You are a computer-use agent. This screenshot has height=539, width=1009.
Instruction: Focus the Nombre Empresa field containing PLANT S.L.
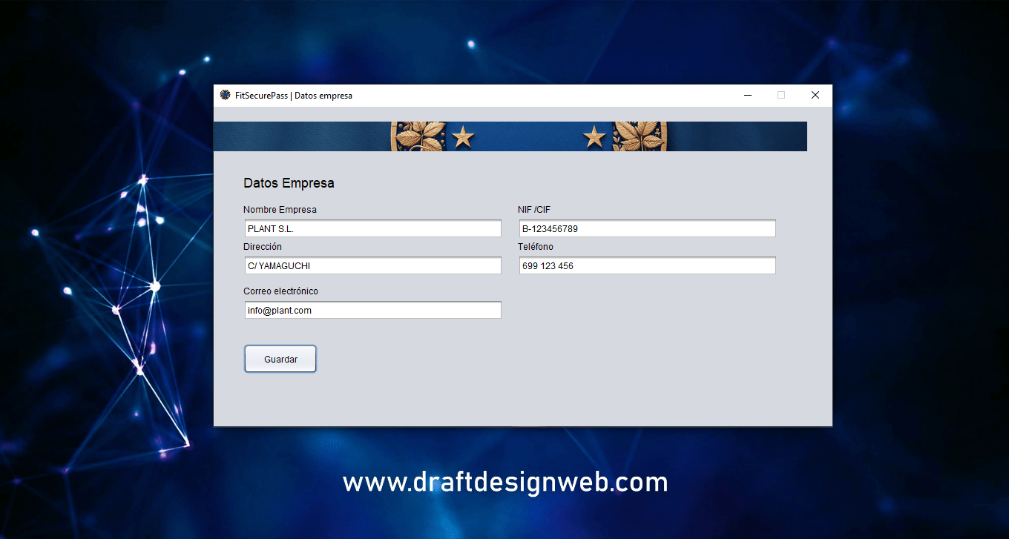click(372, 228)
